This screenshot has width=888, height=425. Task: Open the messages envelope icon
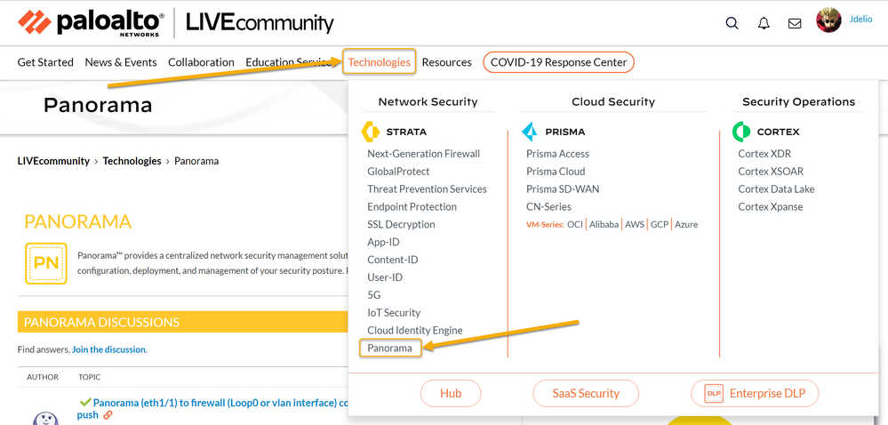point(795,23)
